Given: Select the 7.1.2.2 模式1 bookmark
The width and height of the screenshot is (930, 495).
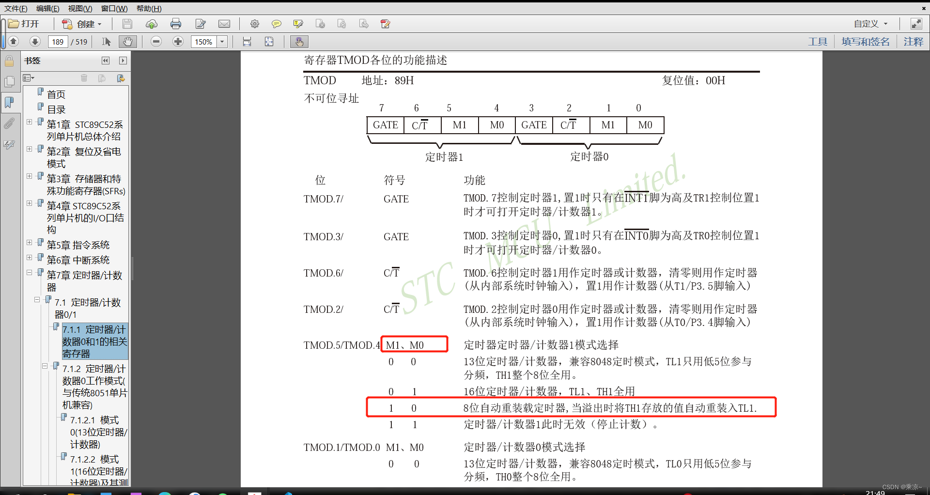Looking at the screenshot, I should tap(99, 470).
